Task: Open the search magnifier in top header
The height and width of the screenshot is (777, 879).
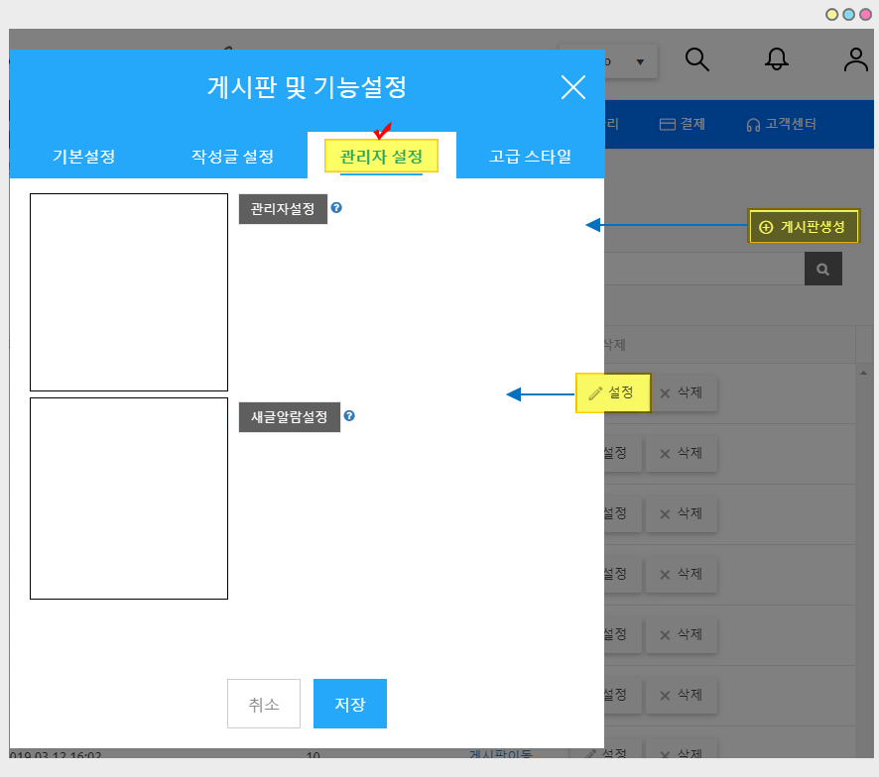Action: point(697,60)
